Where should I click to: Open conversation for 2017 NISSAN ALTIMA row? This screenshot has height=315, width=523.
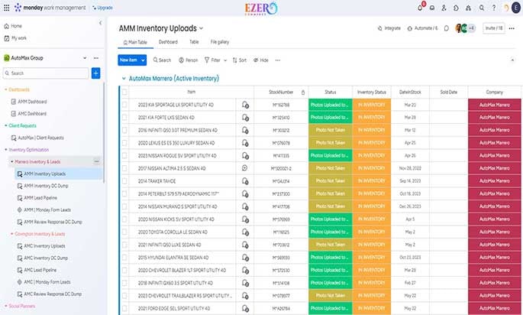point(245,168)
